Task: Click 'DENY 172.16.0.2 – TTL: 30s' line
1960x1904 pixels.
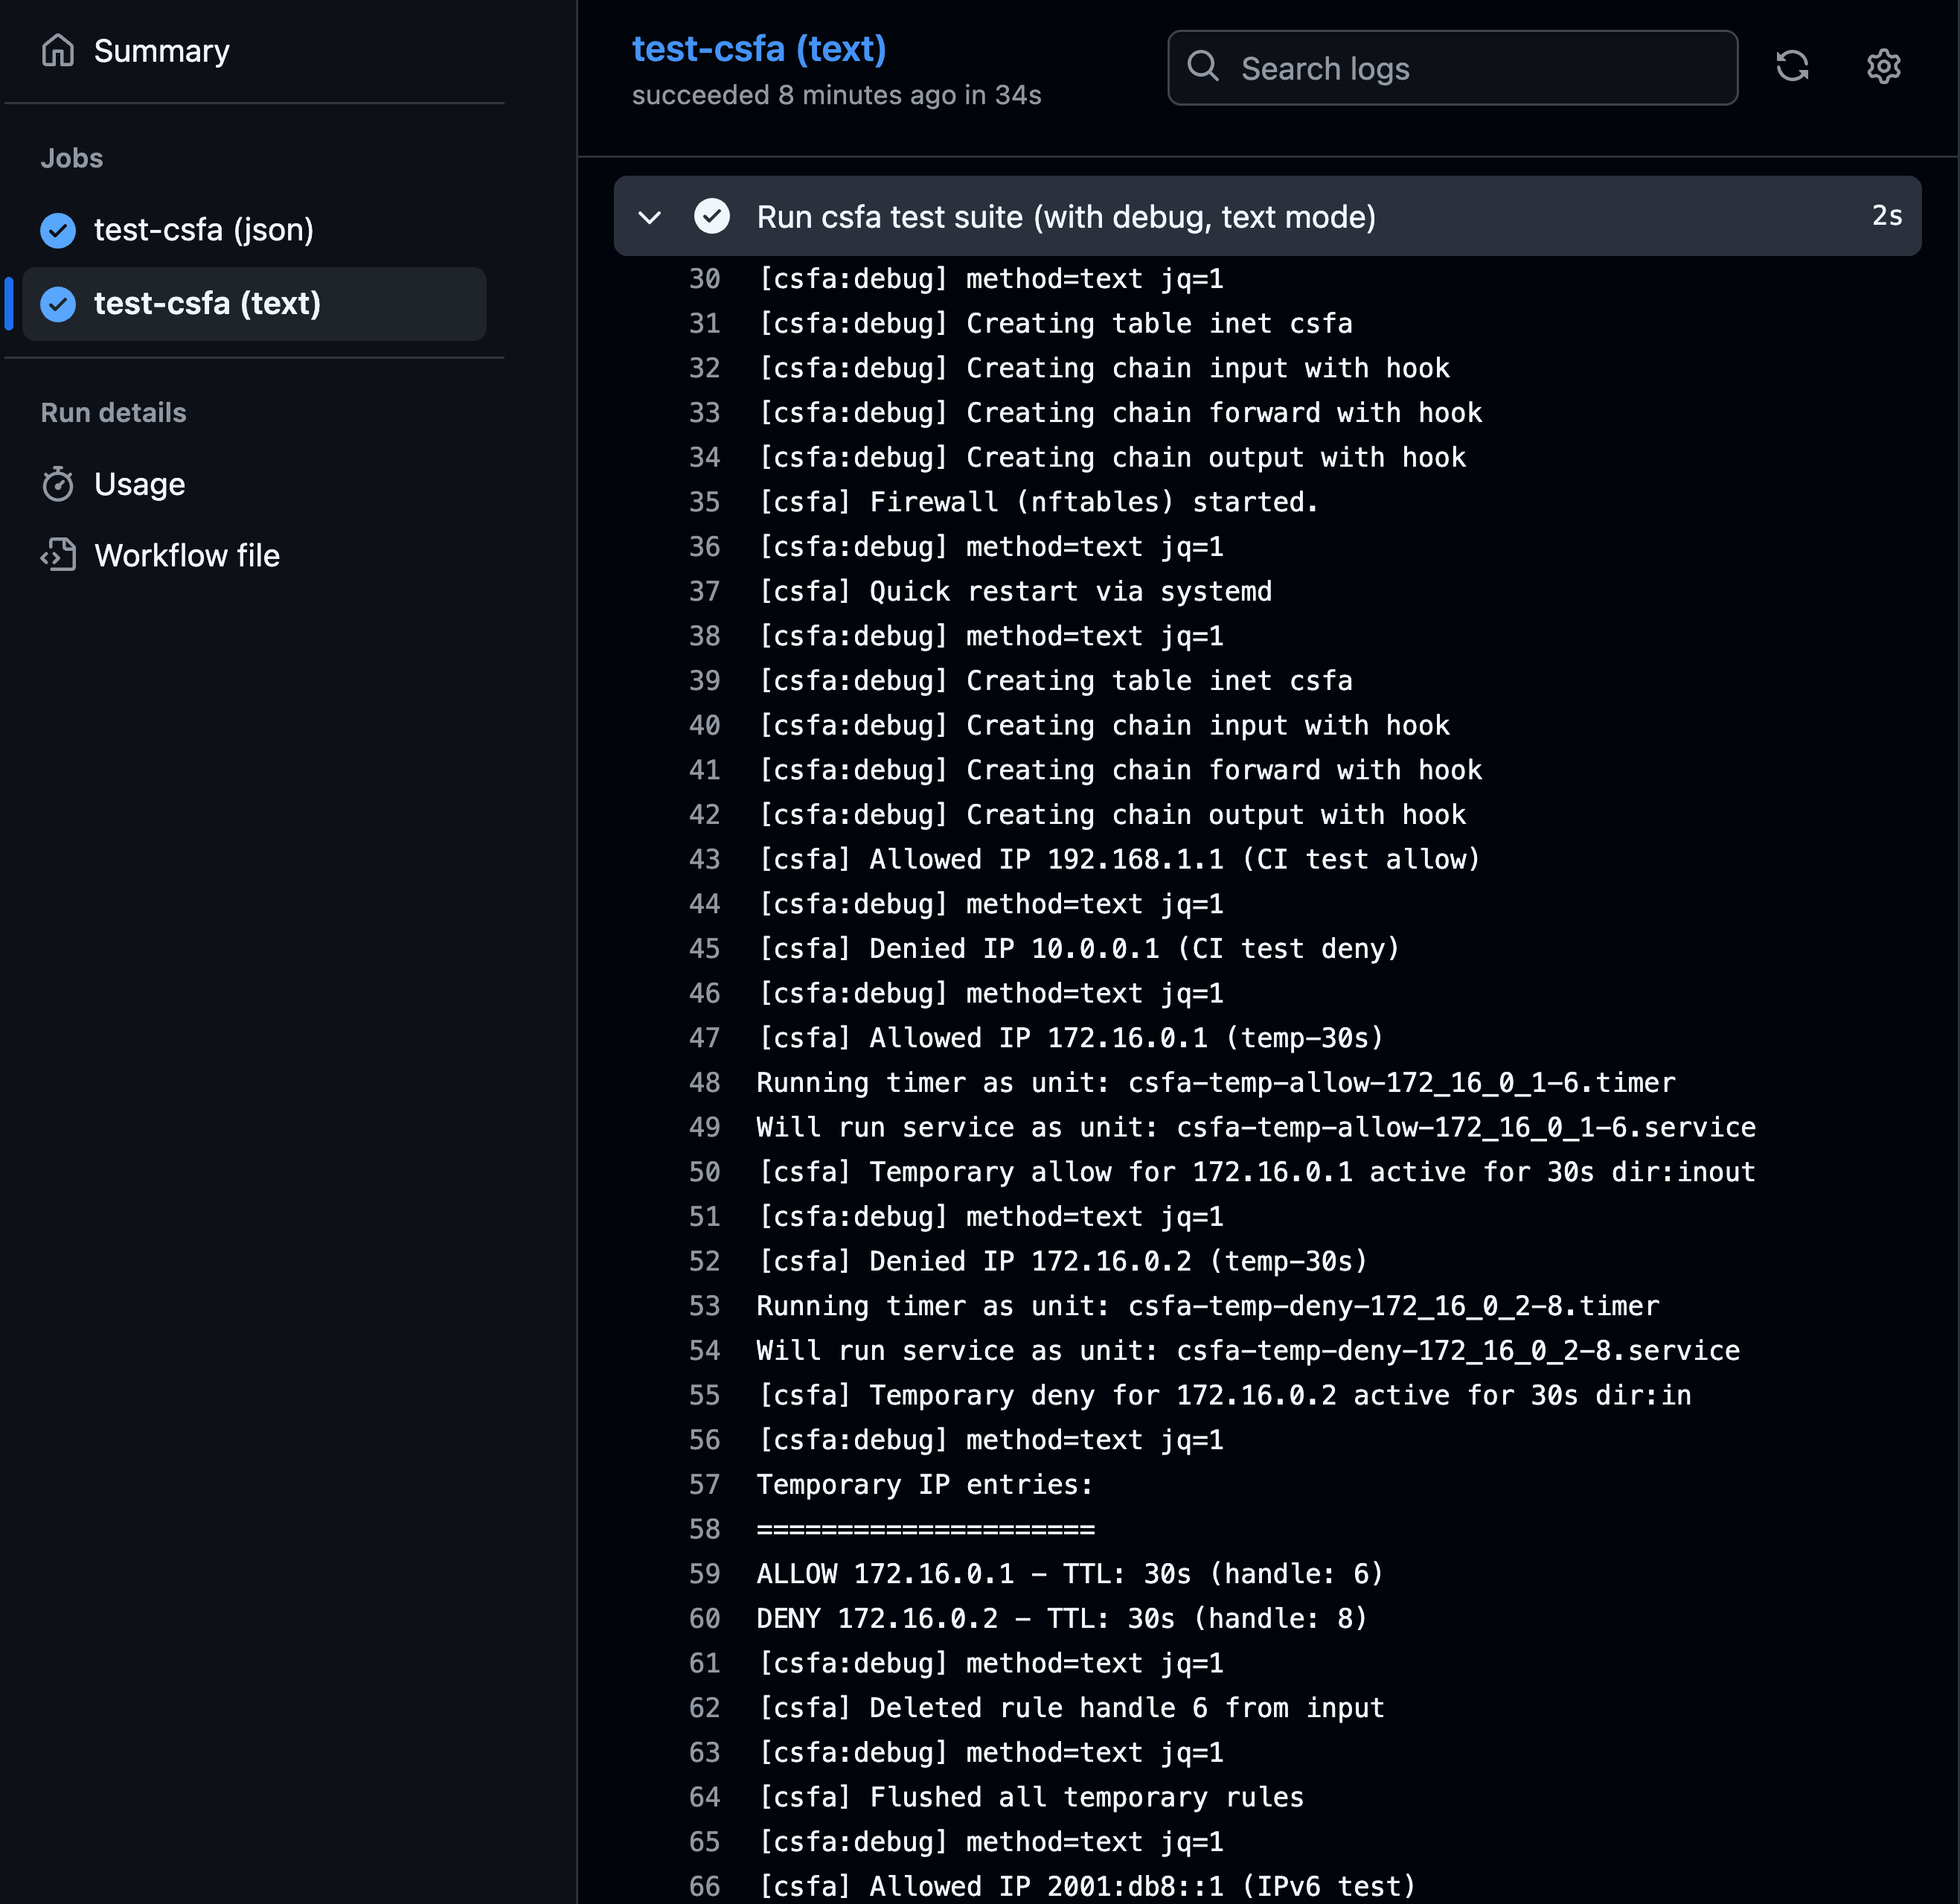Action: [x=1062, y=1619]
